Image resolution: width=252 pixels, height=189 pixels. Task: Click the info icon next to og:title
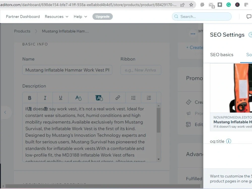click(229, 141)
